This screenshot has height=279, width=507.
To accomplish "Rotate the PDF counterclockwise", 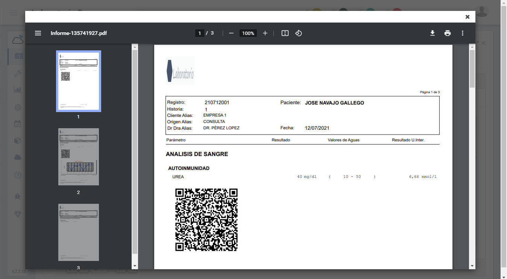I will tap(299, 33).
